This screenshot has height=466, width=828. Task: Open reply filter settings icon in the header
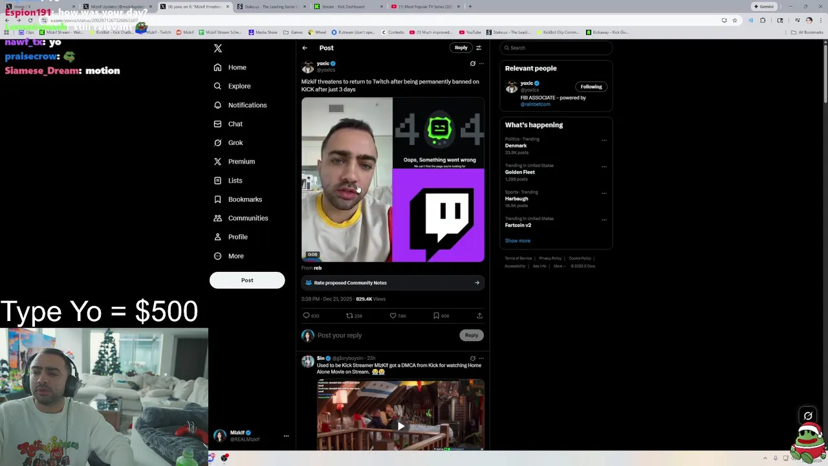pos(479,48)
